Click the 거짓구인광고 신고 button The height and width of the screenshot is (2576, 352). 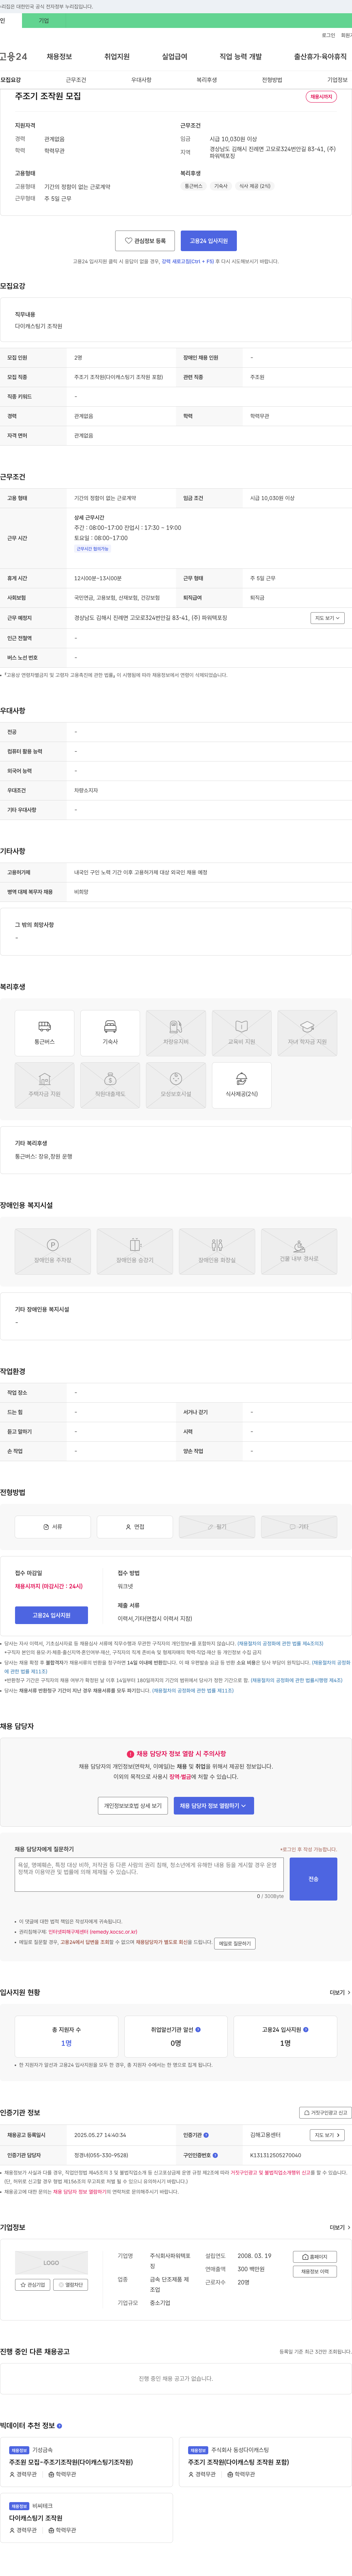(x=325, y=2113)
